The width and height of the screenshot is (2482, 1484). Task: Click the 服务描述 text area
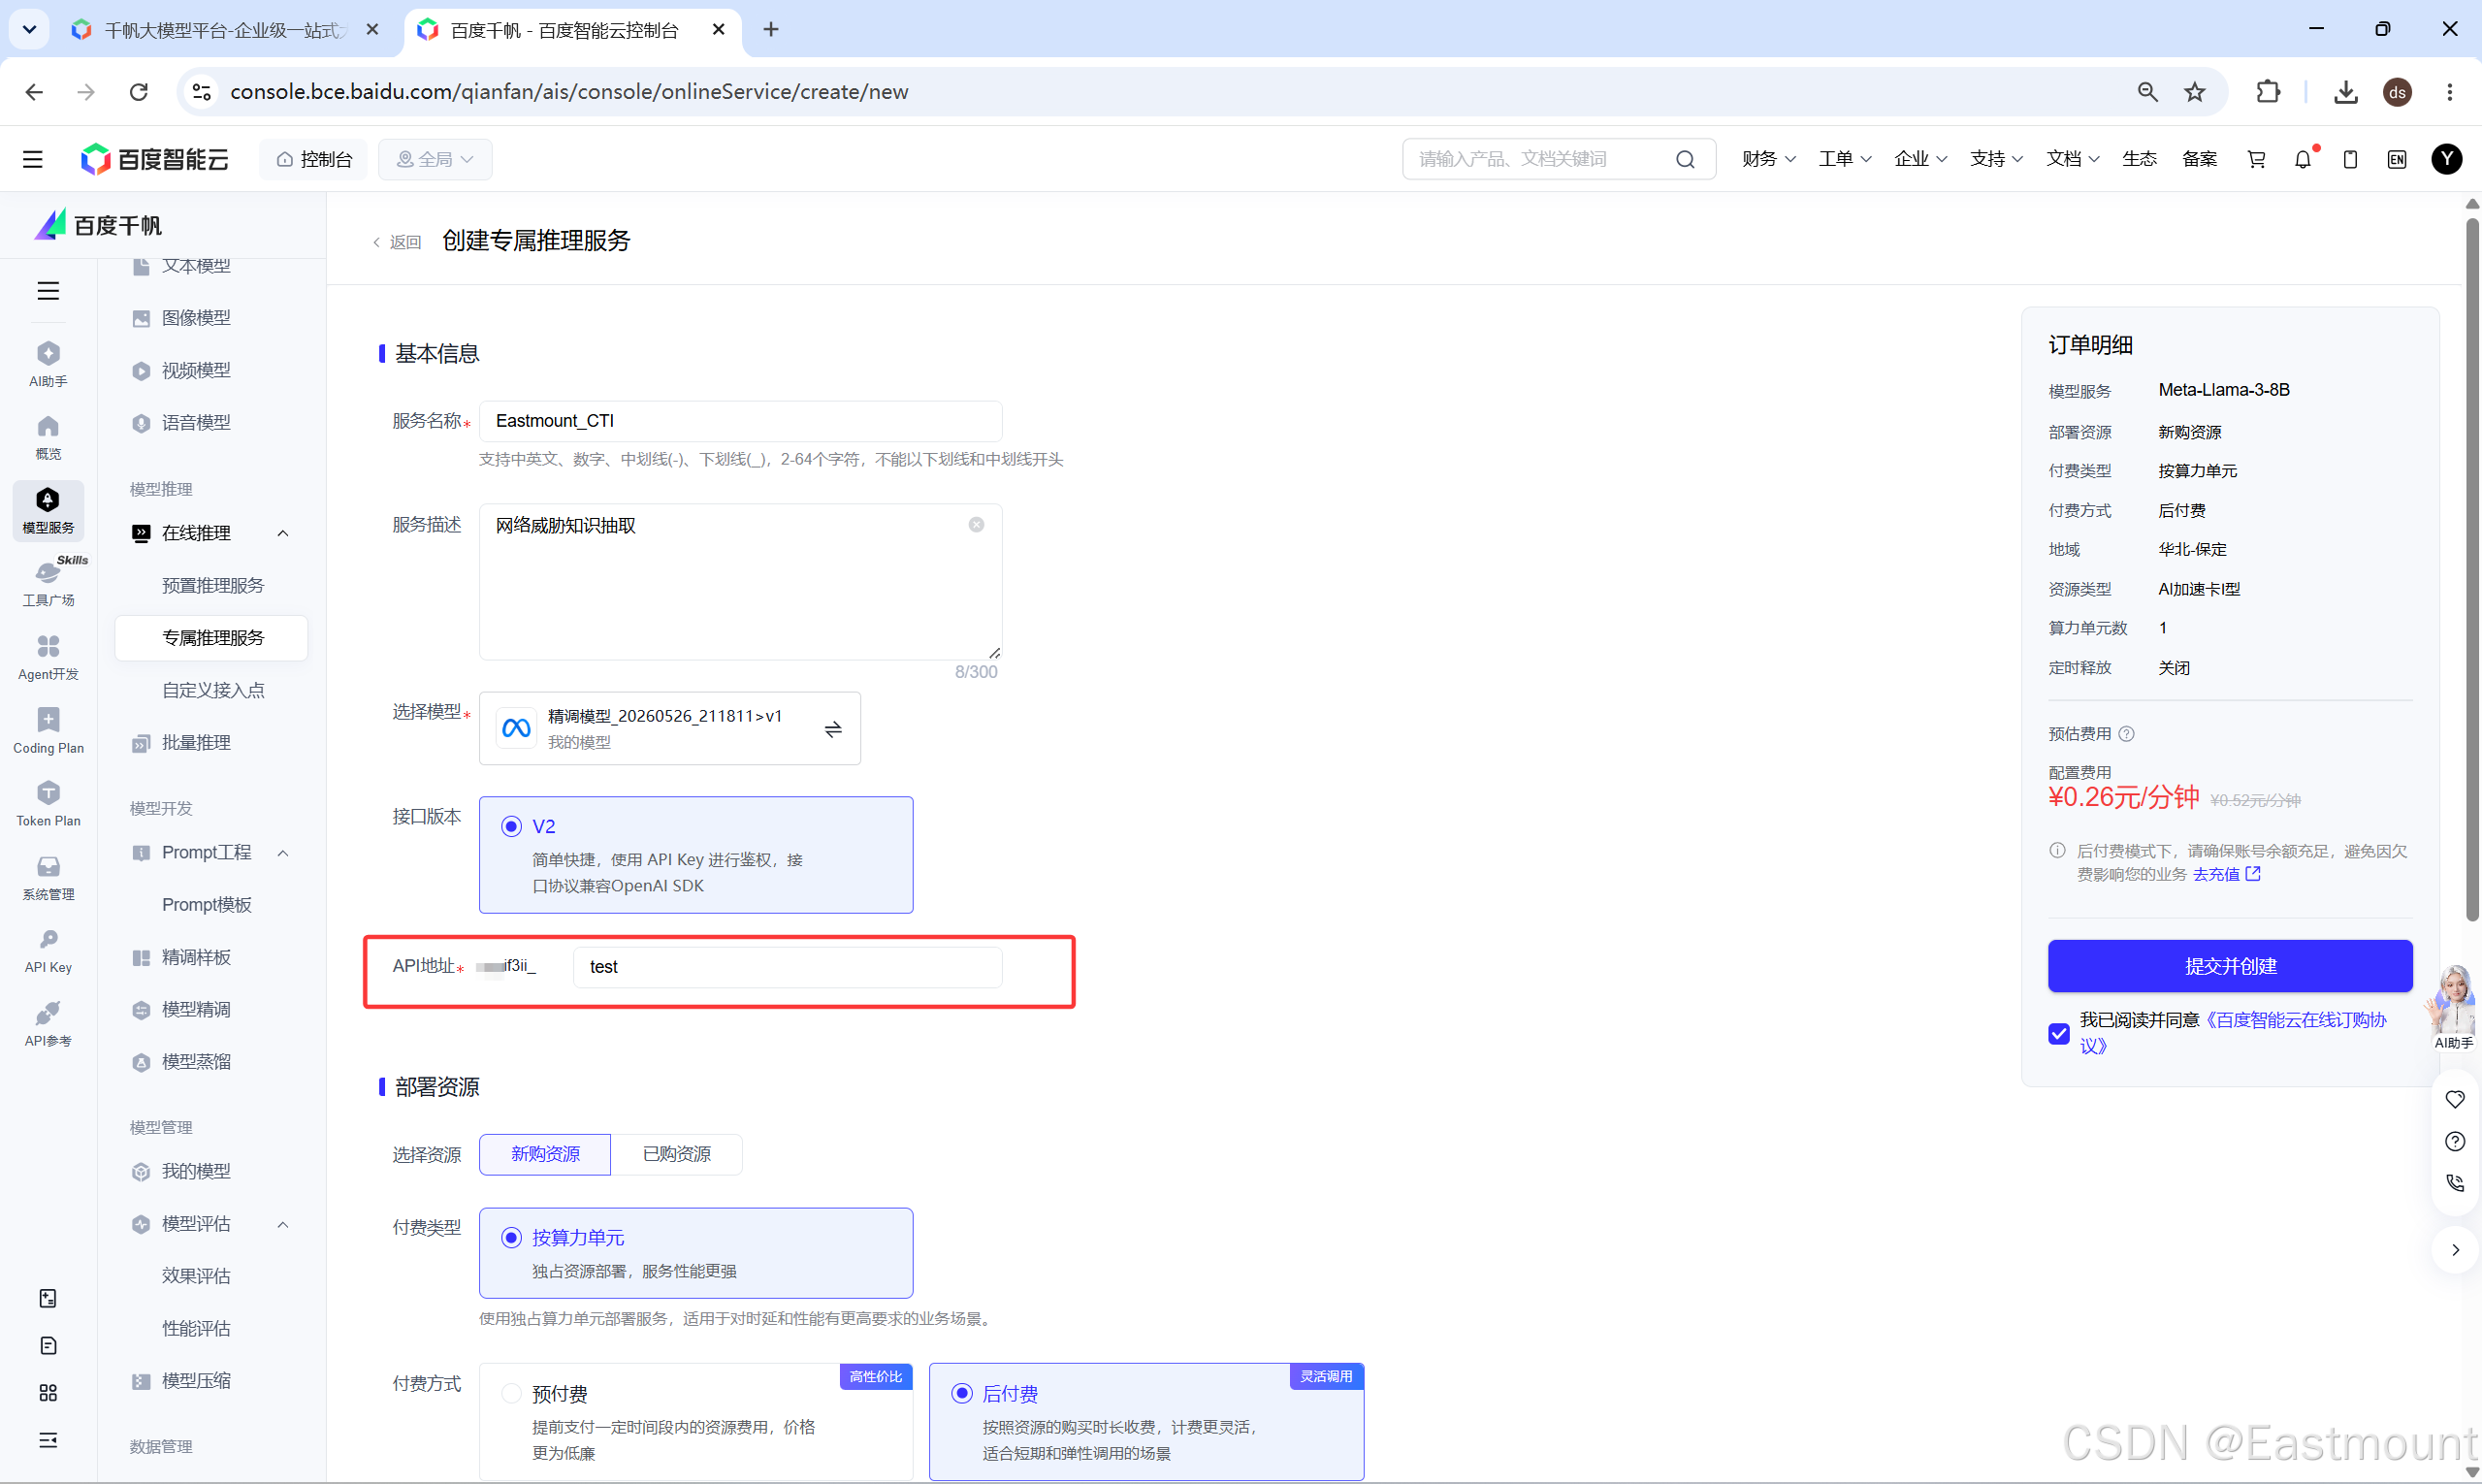click(740, 582)
